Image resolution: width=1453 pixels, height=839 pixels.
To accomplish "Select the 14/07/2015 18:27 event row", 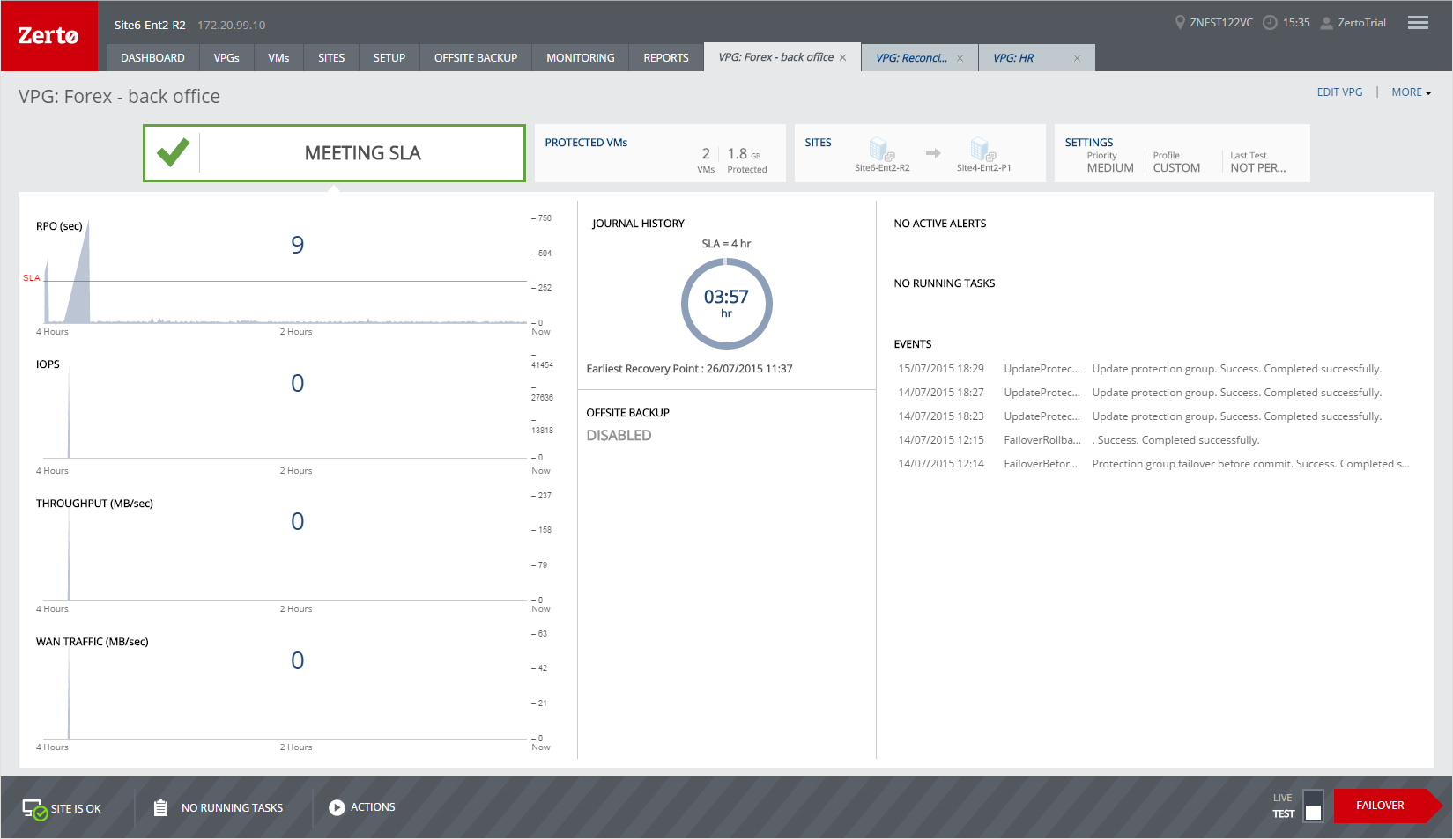I will coord(1154,393).
